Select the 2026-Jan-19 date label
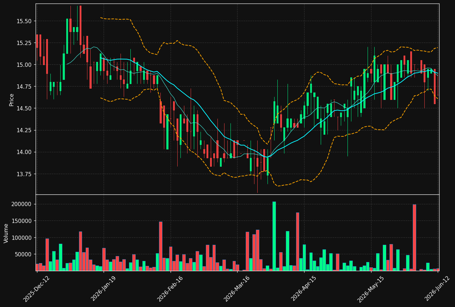Viewport: 455px width, 307px height. click(103, 289)
